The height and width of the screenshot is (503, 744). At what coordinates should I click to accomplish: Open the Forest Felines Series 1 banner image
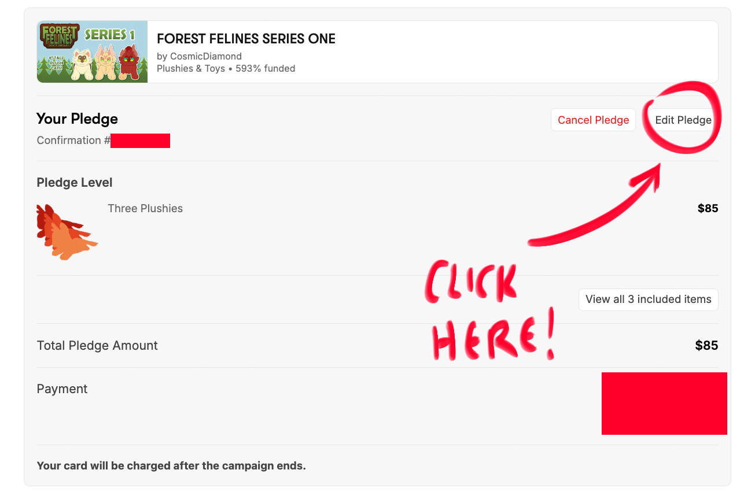(92, 52)
